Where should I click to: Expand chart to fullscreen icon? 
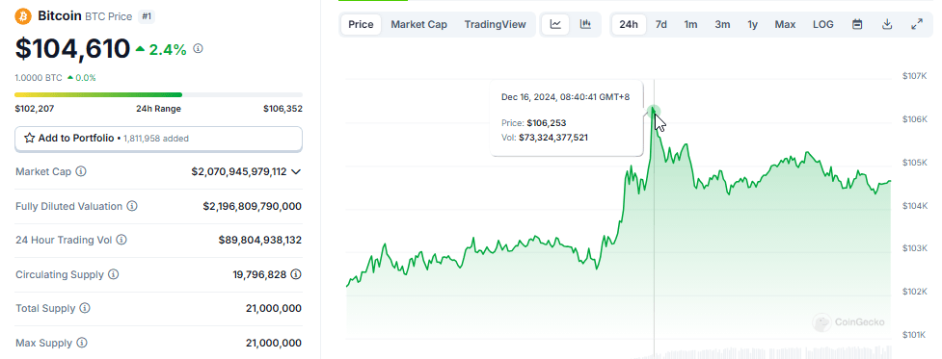point(917,25)
